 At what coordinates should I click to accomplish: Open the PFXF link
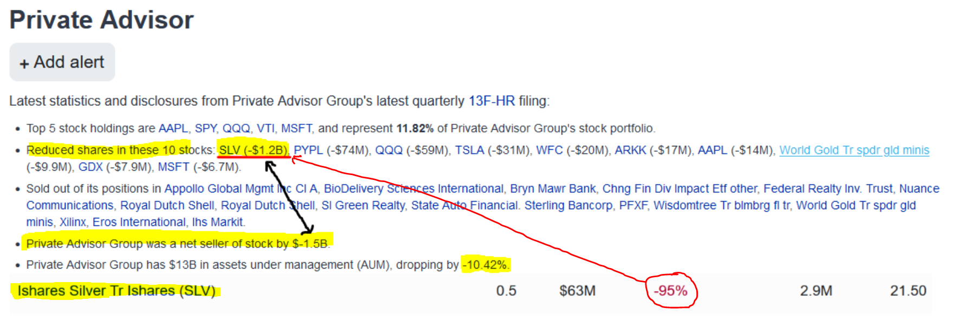(633, 205)
